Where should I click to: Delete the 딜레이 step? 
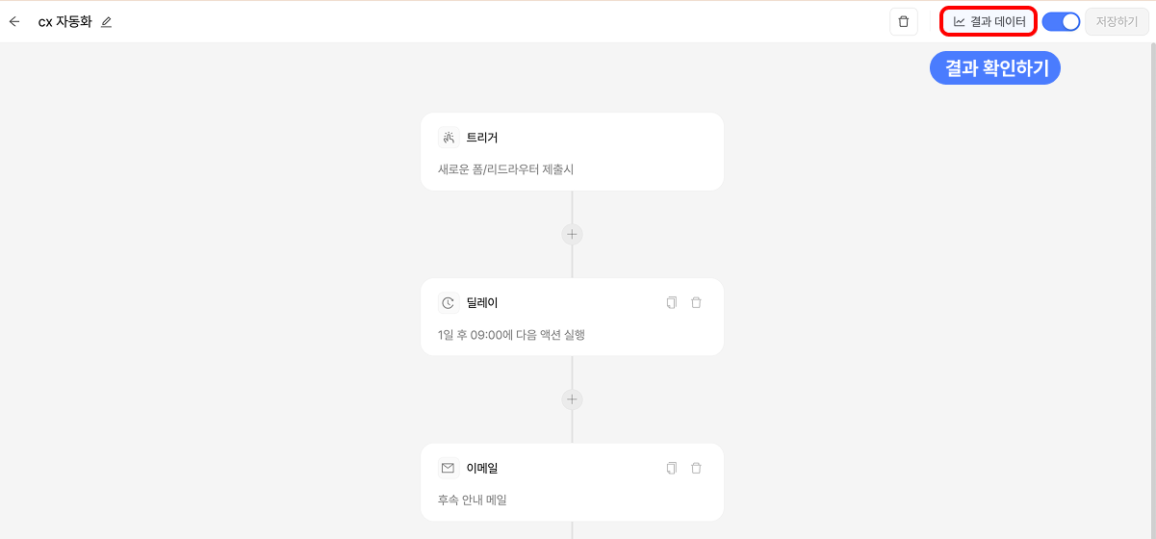tap(697, 303)
